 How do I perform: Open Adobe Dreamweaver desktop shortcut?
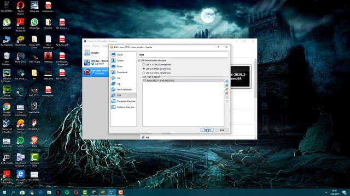tap(7, 93)
